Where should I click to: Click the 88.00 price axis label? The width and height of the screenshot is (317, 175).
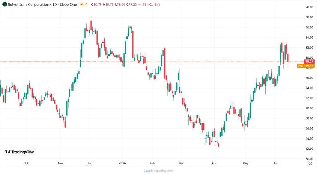pyautogui.click(x=309, y=17)
